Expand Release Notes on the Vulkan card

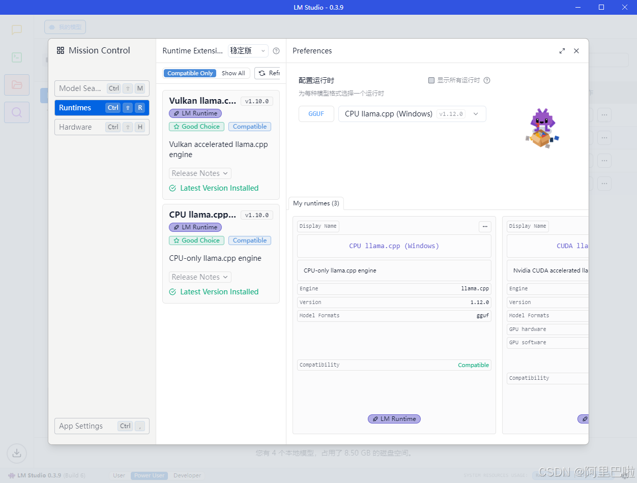[200, 173]
